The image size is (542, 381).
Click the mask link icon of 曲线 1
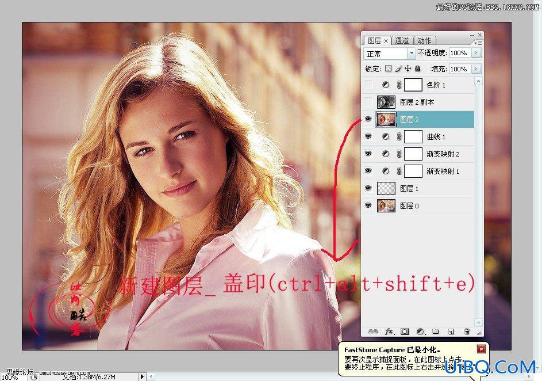pos(399,137)
